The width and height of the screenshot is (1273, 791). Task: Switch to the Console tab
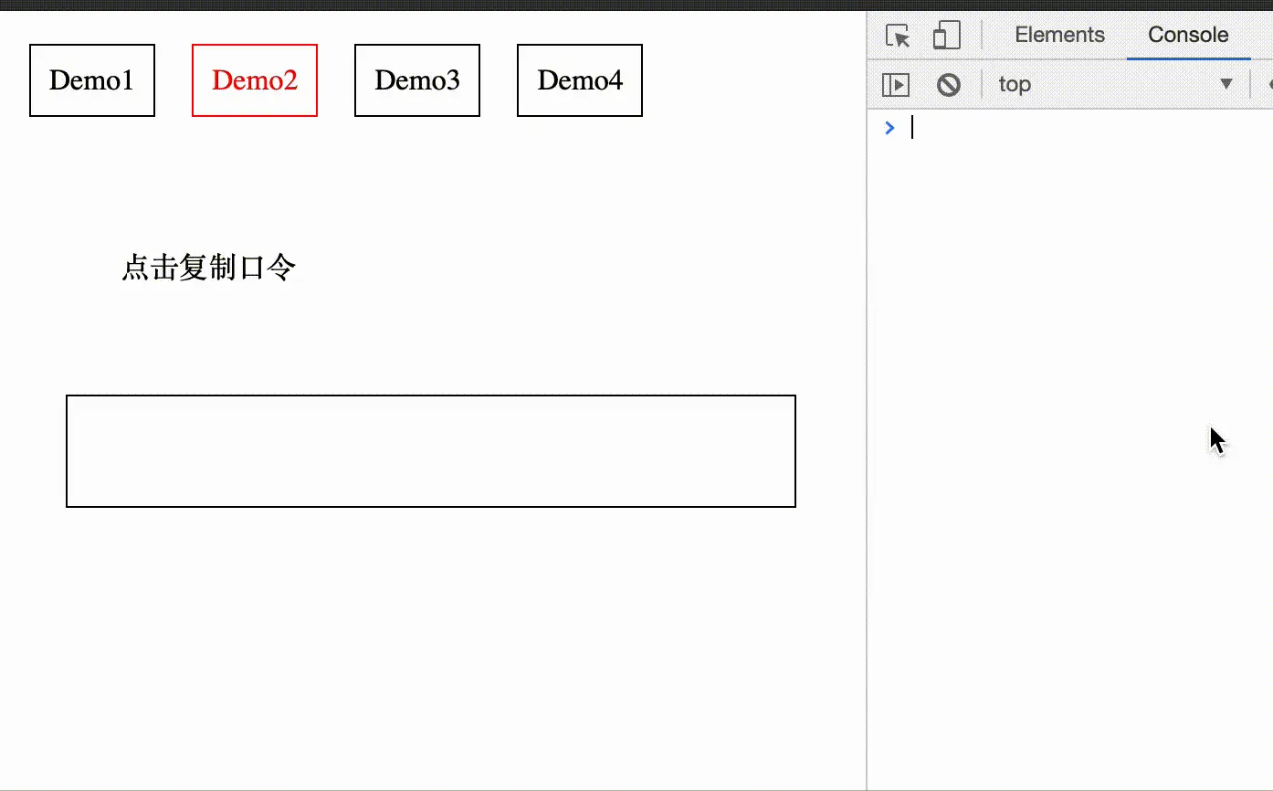pyautogui.click(x=1188, y=35)
